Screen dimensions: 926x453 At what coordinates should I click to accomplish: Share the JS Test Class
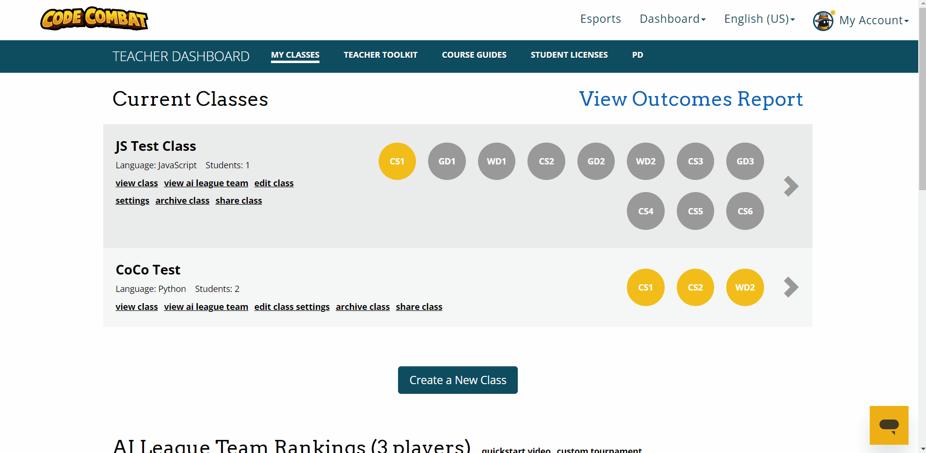pos(239,201)
